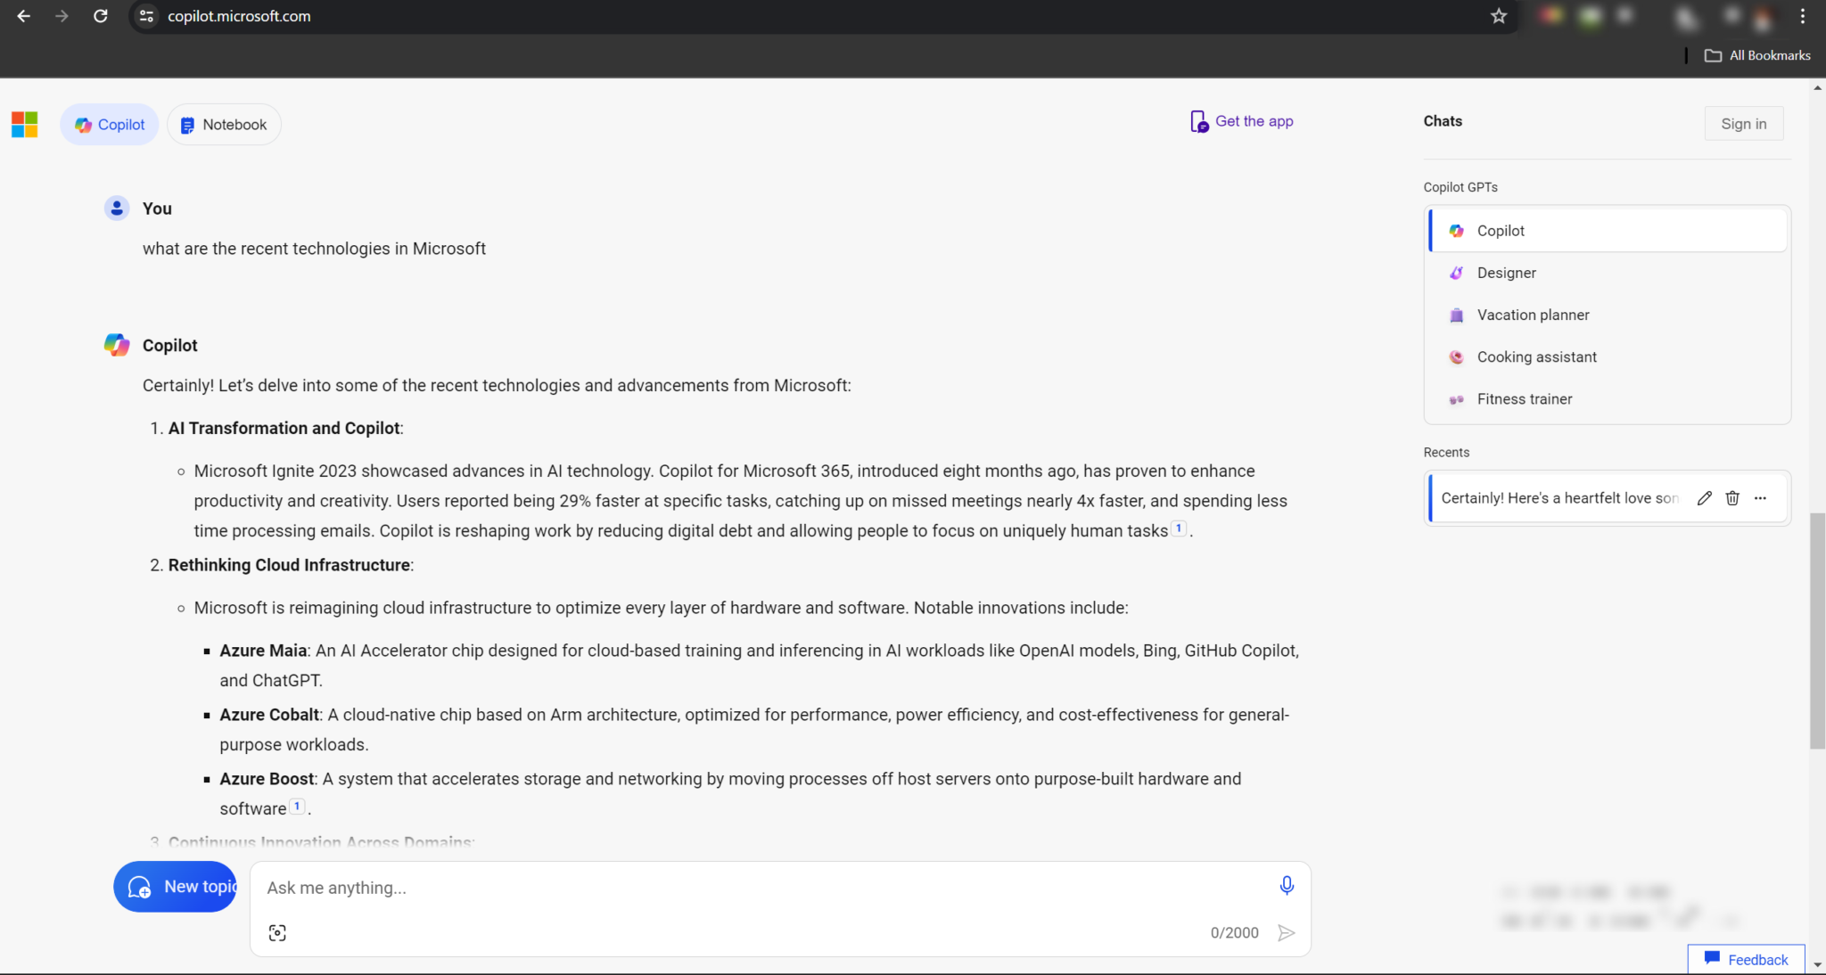
Task: View site information in the address bar
Action: [145, 15]
